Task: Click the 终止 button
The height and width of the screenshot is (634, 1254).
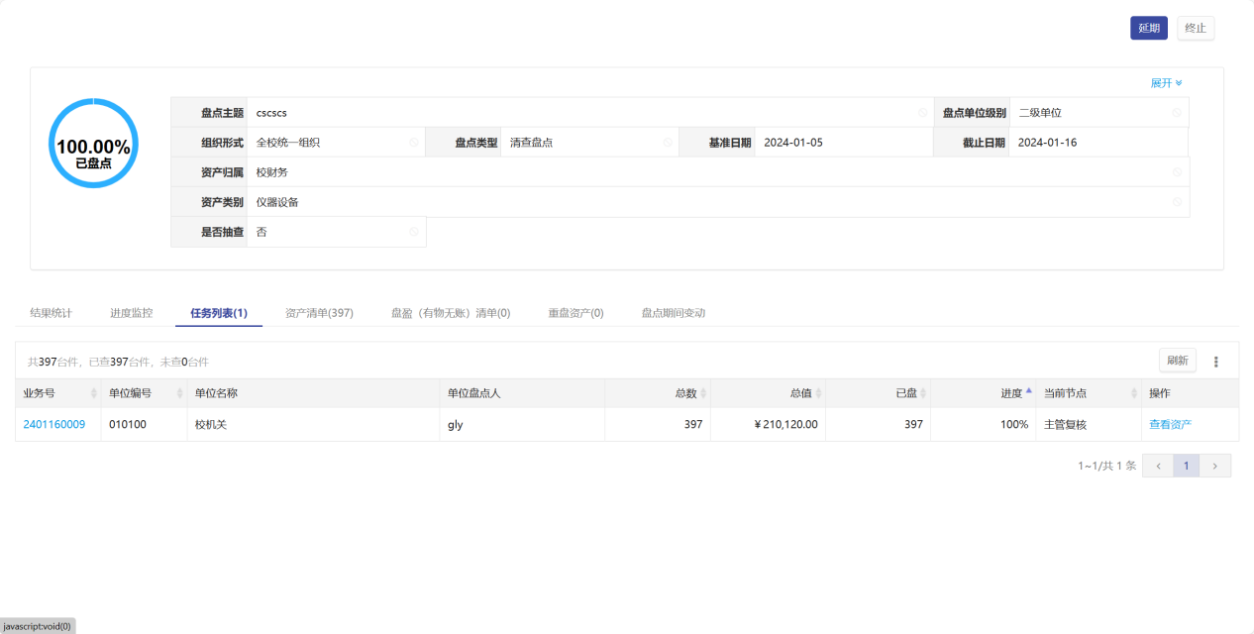Action: point(1196,28)
